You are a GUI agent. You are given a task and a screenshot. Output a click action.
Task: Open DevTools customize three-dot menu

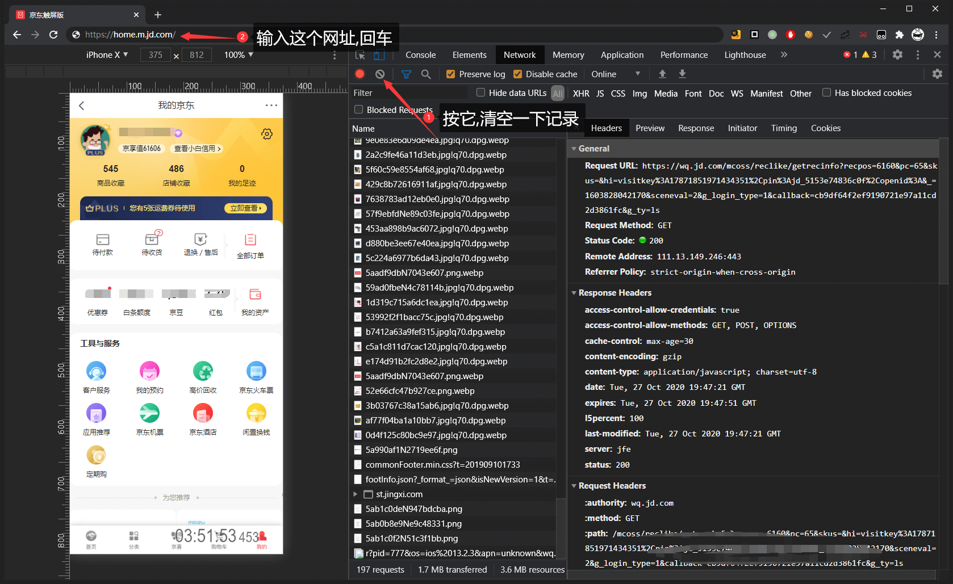(x=918, y=54)
